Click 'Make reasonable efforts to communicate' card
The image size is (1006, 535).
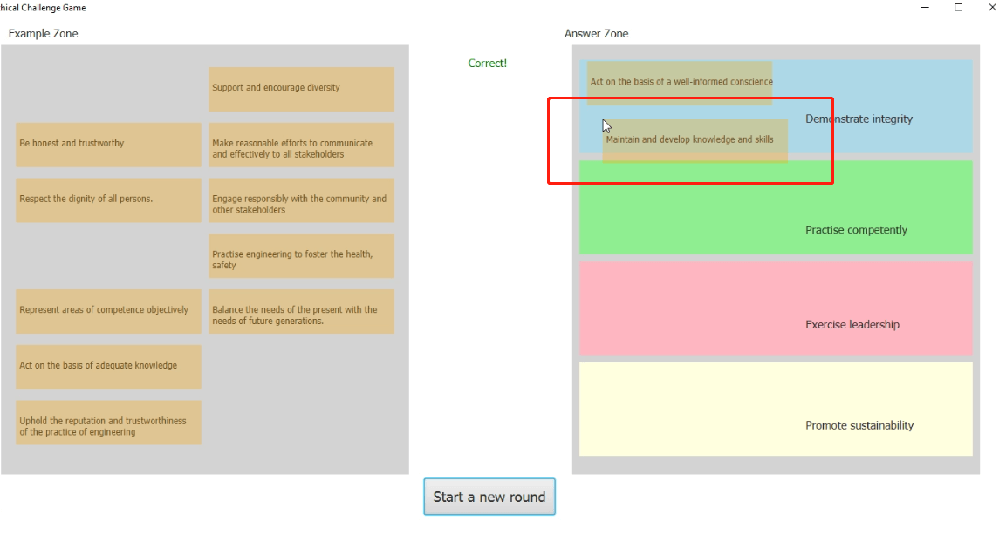pyautogui.click(x=301, y=145)
